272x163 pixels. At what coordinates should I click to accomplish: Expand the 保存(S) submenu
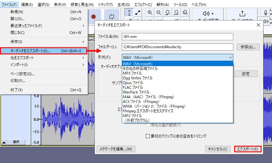pyautogui.click(x=44, y=42)
